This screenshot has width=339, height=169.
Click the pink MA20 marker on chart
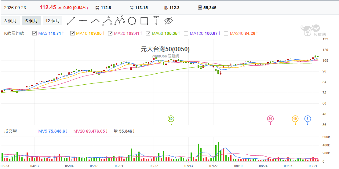(x=270, y=119)
